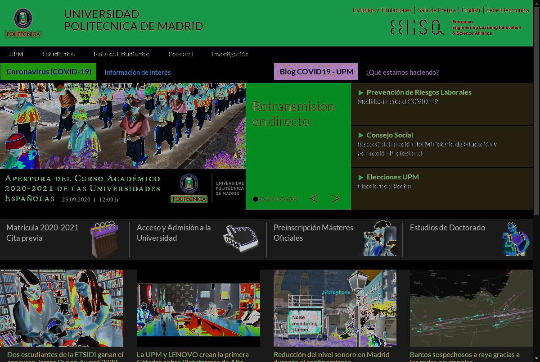Open the Apertura del Curso Académico banner
This screenshot has height=362, width=540.
point(123,146)
